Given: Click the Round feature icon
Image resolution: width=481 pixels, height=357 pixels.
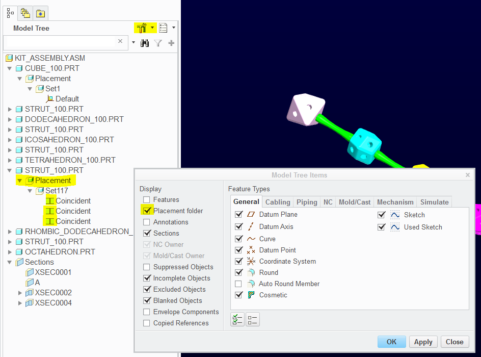Looking at the screenshot, I should tap(251, 272).
